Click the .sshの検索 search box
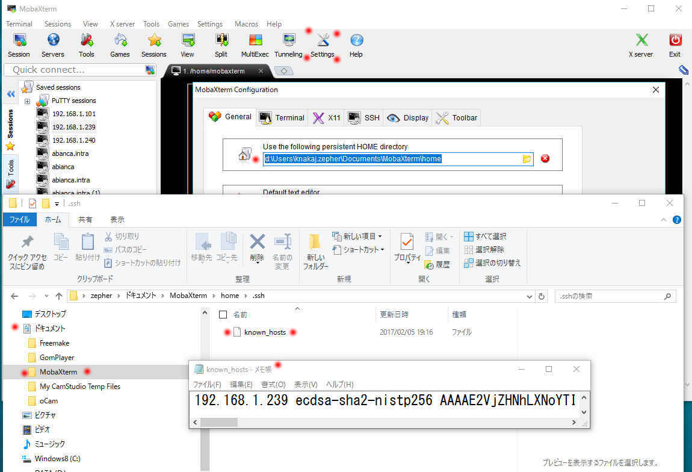 tap(615, 296)
